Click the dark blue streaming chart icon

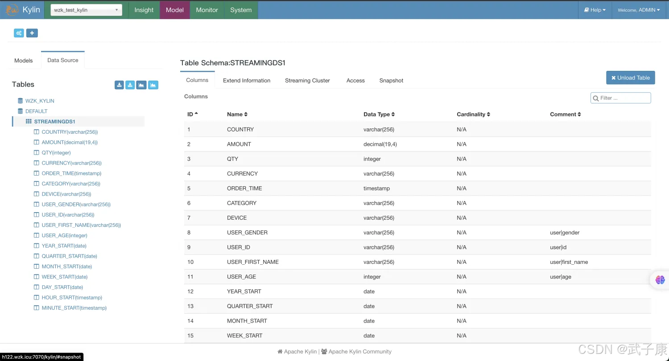tap(141, 85)
